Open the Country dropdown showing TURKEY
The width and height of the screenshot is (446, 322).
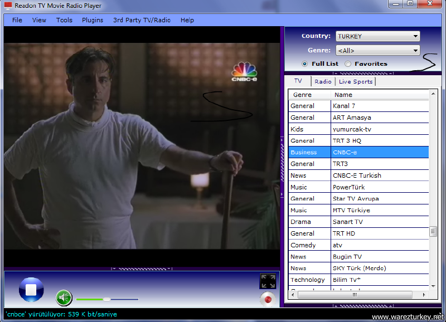pyautogui.click(x=378, y=36)
